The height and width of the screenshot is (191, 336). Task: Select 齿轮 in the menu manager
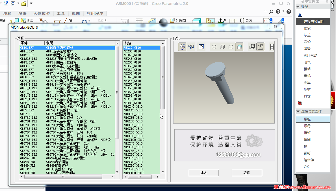click(307, 42)
